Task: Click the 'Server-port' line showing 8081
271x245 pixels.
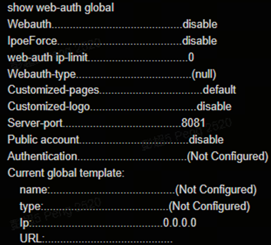Action: pyautogui.click(x=107, y=123)
